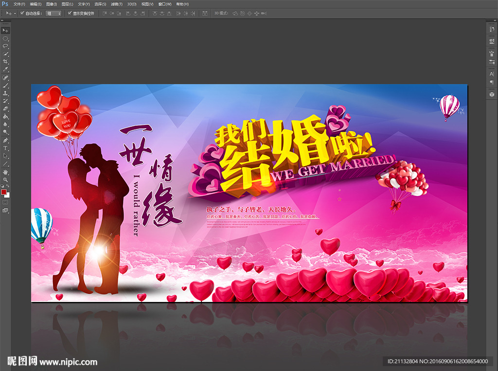Select the Hand tool
Image resolution: width=498 pixels, height=371 pixels.
pyautogui.click(x=5, y=172)
